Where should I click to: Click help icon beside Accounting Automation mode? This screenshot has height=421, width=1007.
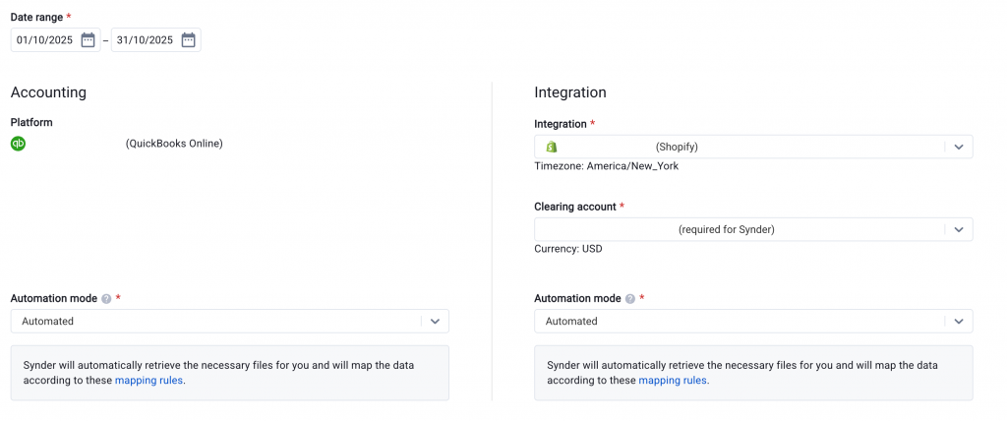click(106, 299)
